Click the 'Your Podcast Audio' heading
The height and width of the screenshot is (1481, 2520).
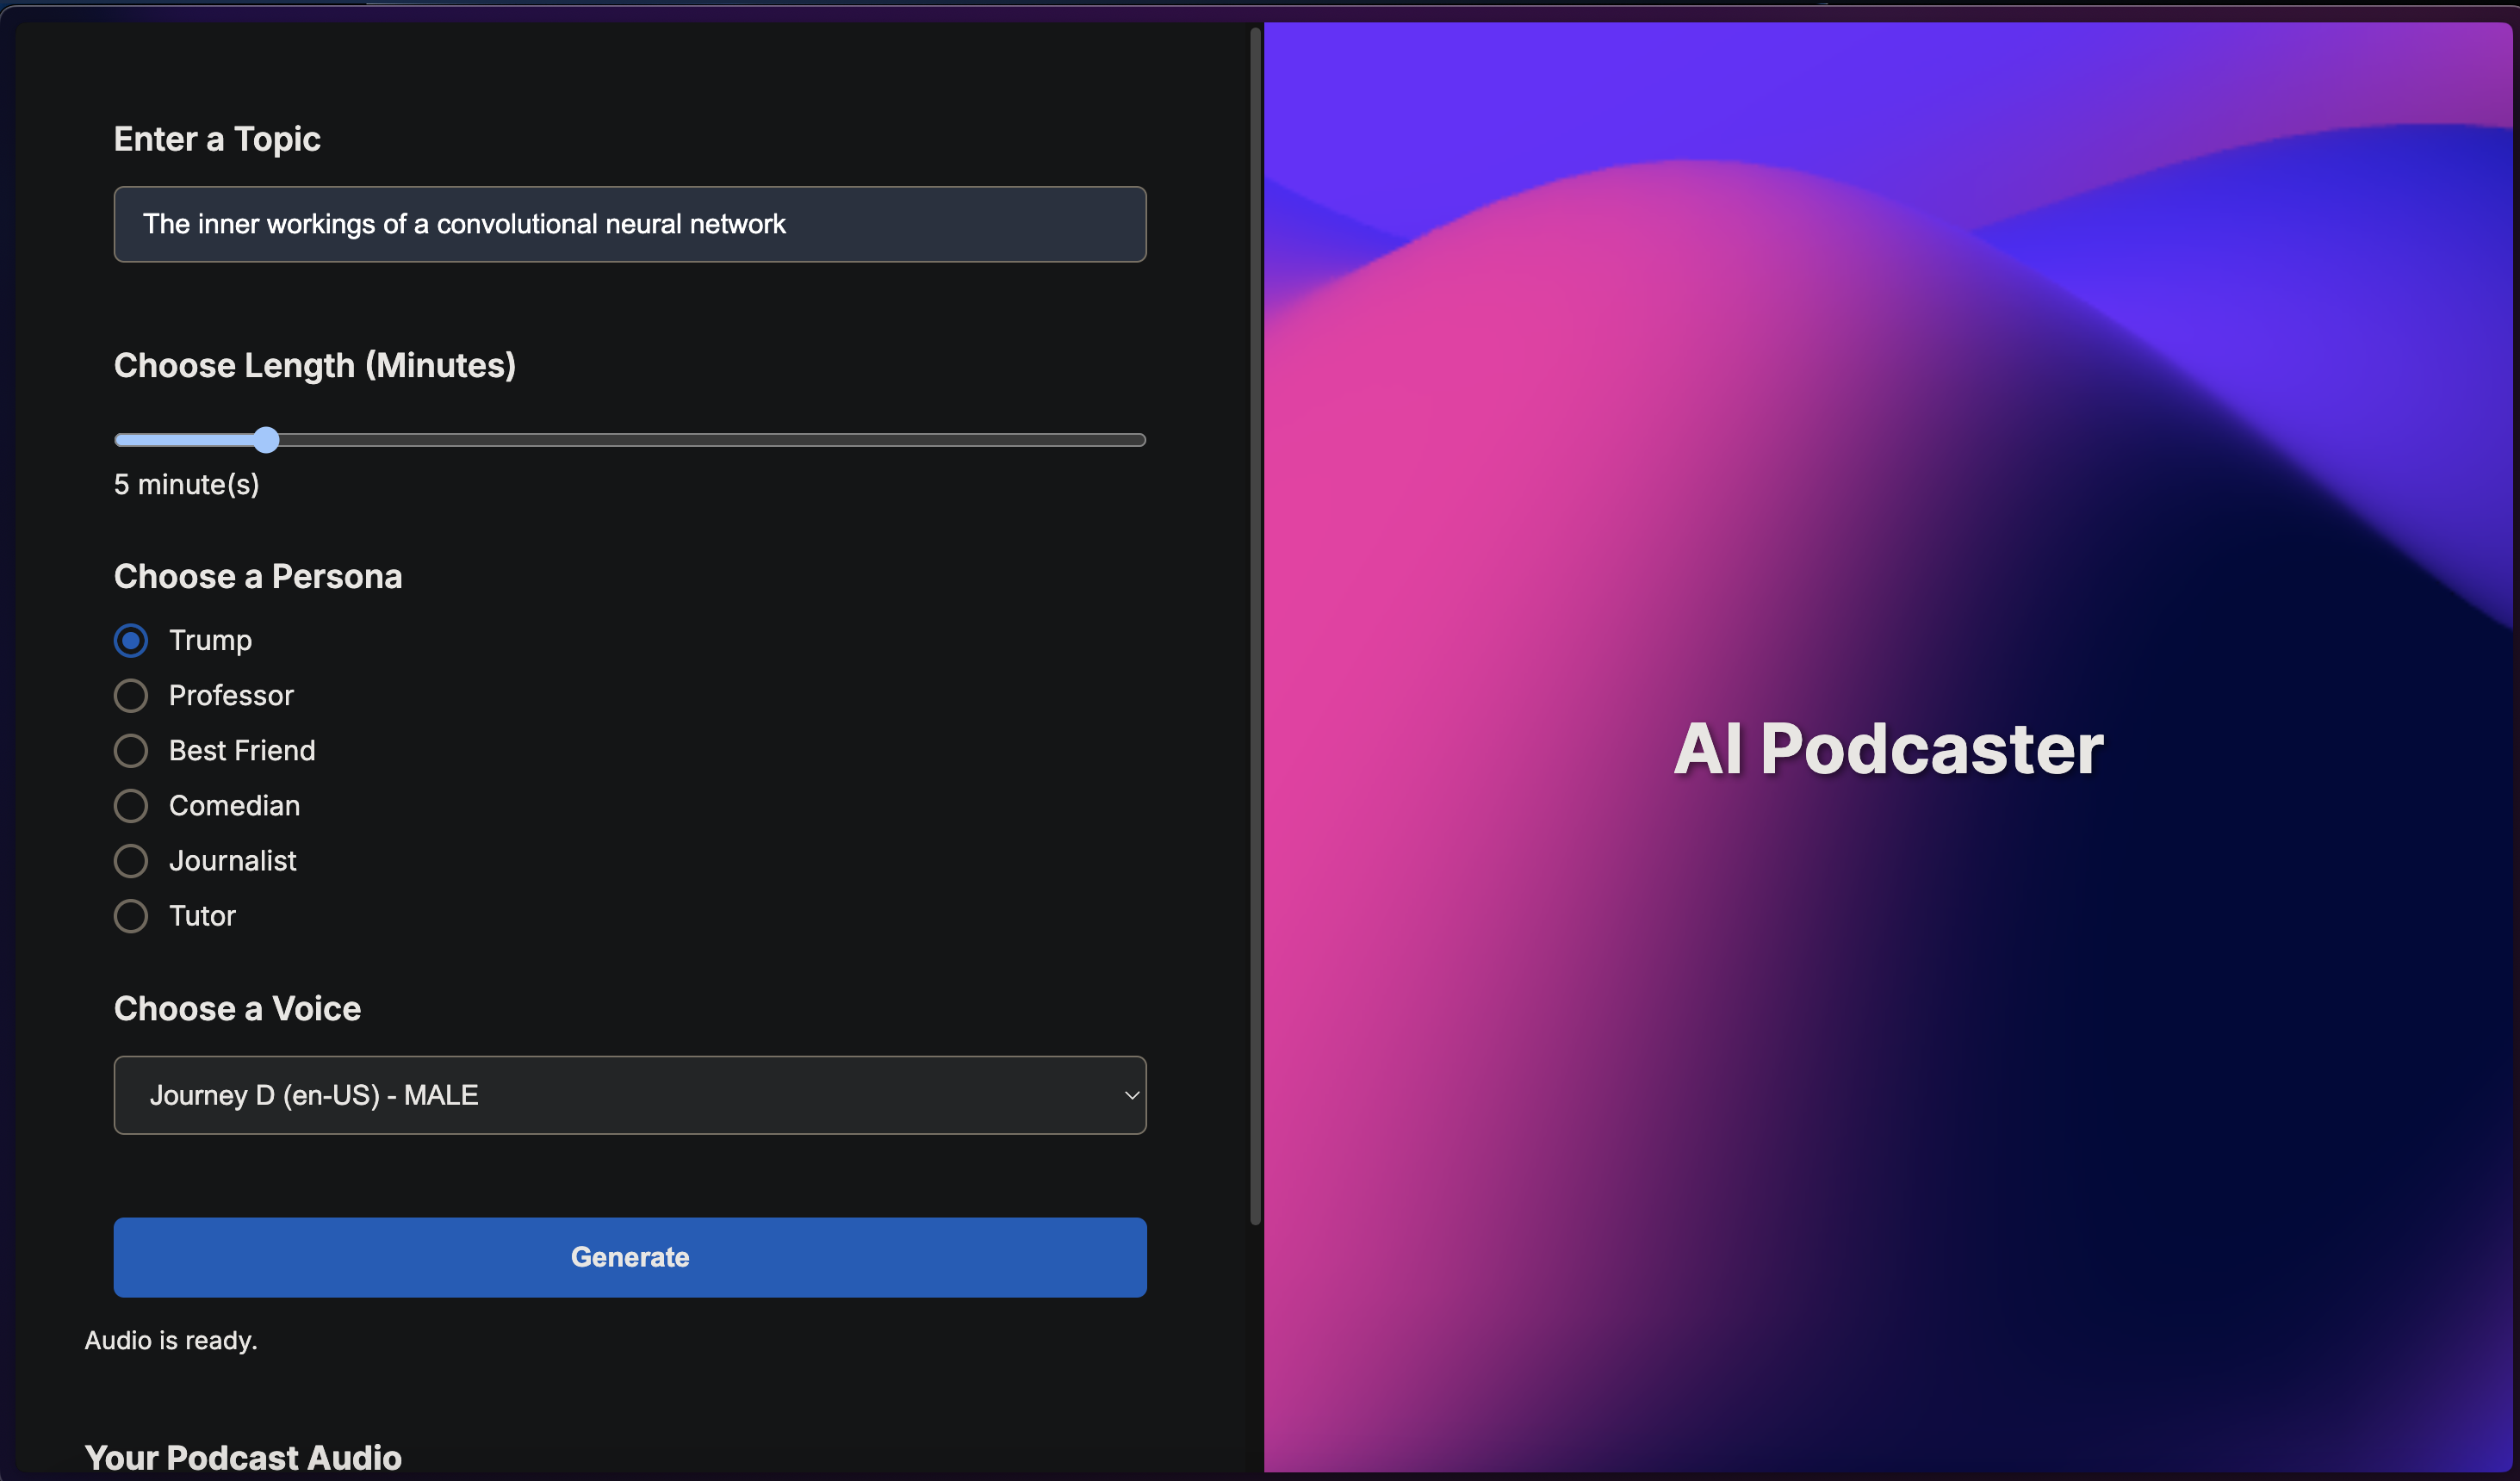[243, 1458]
